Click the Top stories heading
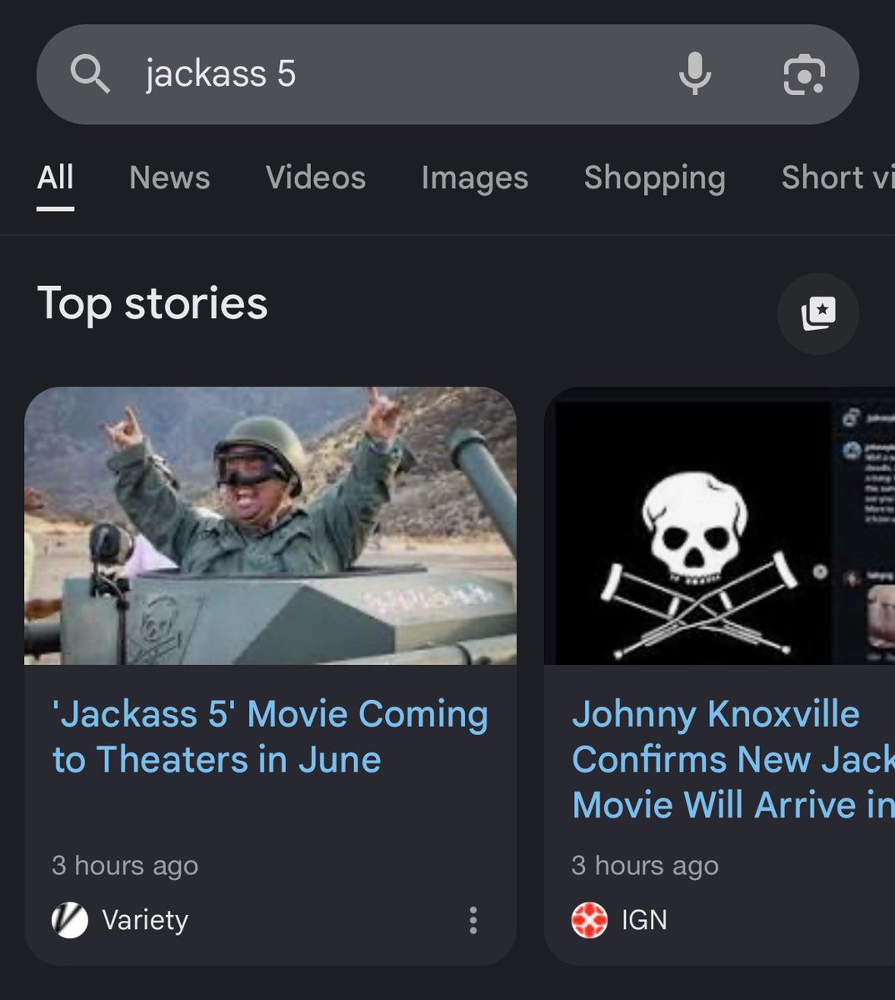The height and width of the screenshot is (1000, 895). (x=152, y=303)
